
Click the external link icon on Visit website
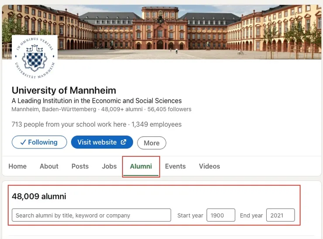[x=124, y=142]
